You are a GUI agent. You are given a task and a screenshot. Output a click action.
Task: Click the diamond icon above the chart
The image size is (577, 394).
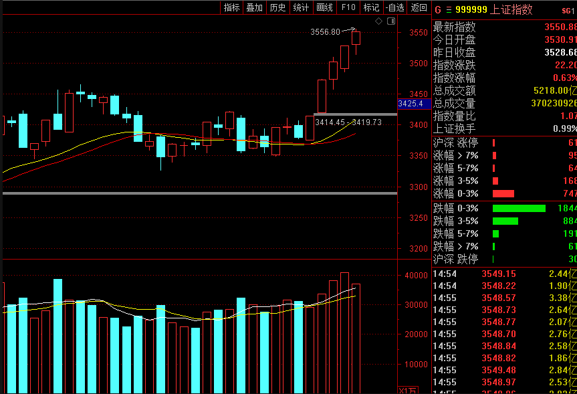[x=378, y=21]
